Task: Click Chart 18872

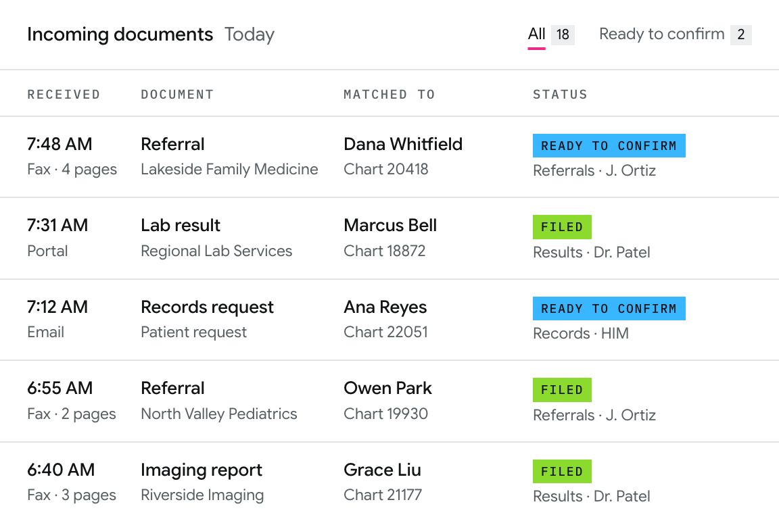Action: coord(385,251)
